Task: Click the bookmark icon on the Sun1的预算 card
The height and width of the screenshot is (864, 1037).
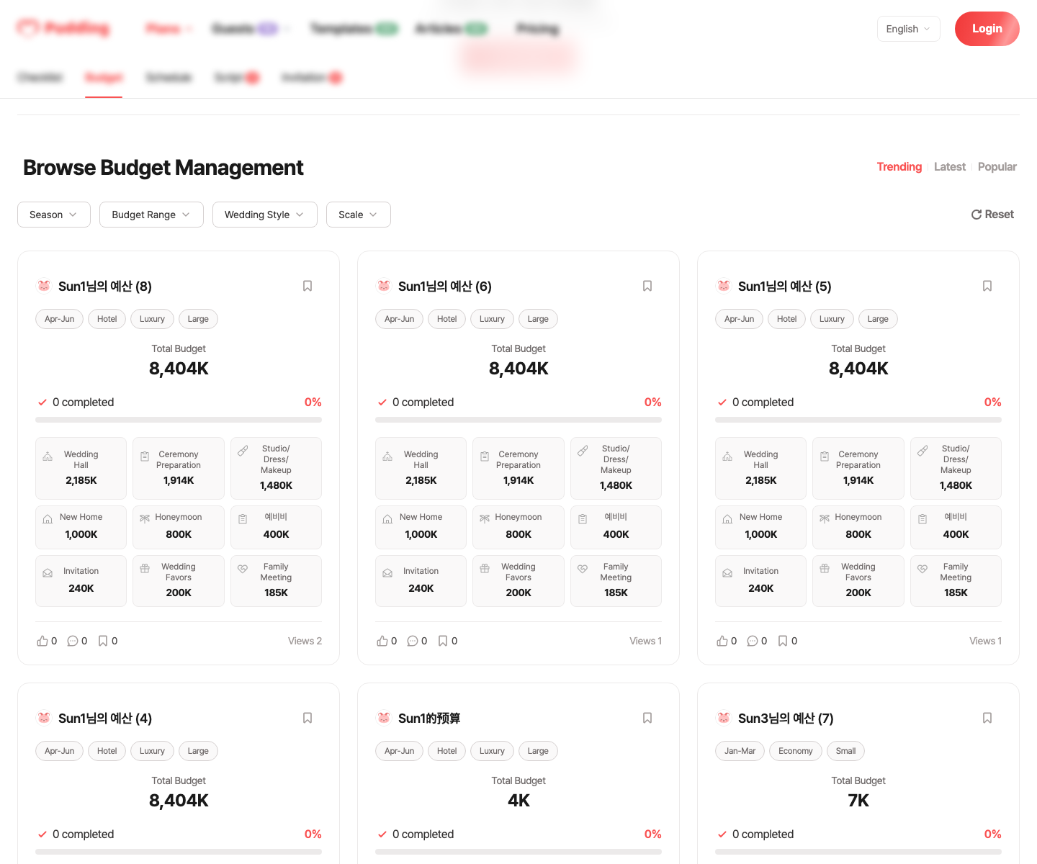Action: [647, 718]
